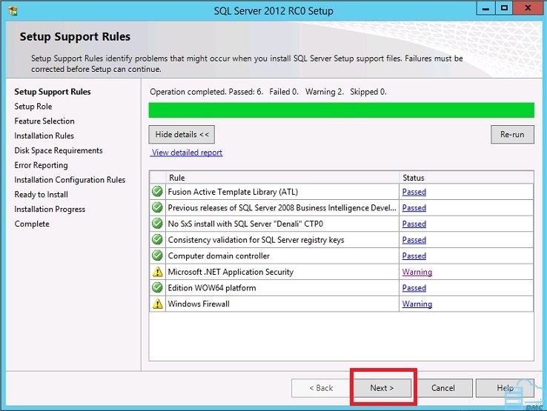This screenshot has width=547, height=411.
Task: Click Consistency validation for SQL Server registry keys text
Action: coord(256,240)
